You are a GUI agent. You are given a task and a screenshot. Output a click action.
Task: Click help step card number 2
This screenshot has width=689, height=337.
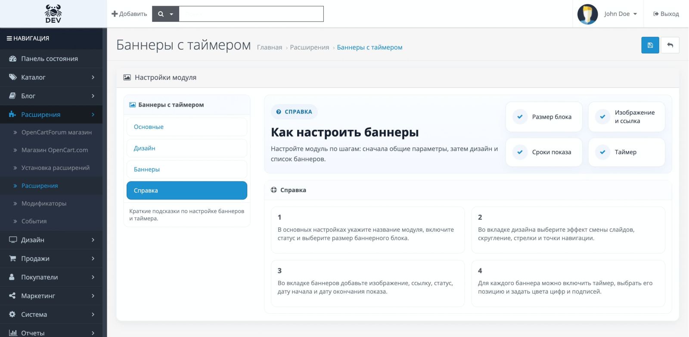568,230
